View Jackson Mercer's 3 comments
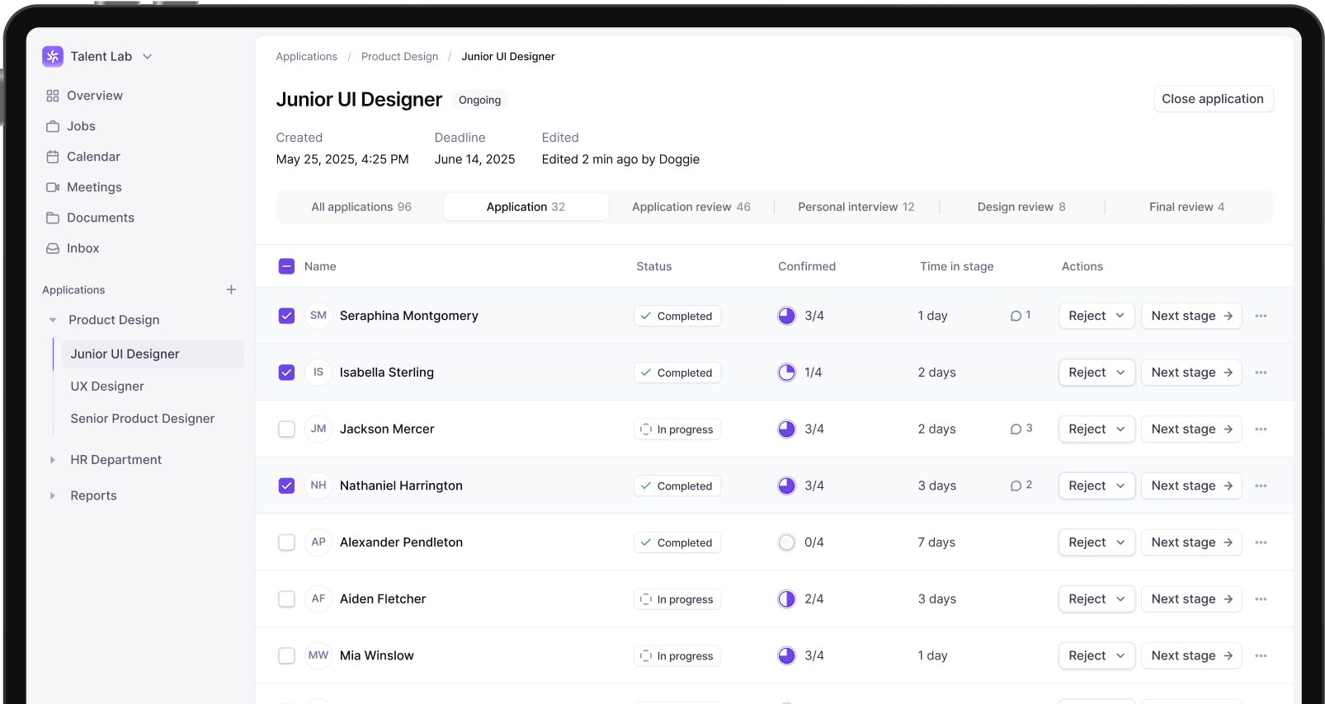Viewport: 1325px width, 704px height. (x=1021, y=429)
